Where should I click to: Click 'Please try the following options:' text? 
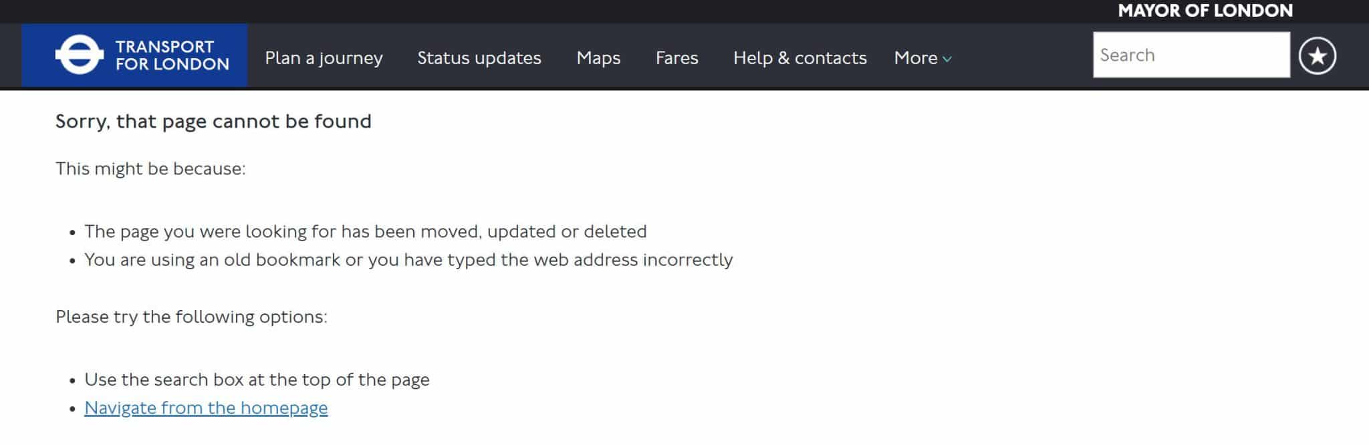[x=191, y=317]
